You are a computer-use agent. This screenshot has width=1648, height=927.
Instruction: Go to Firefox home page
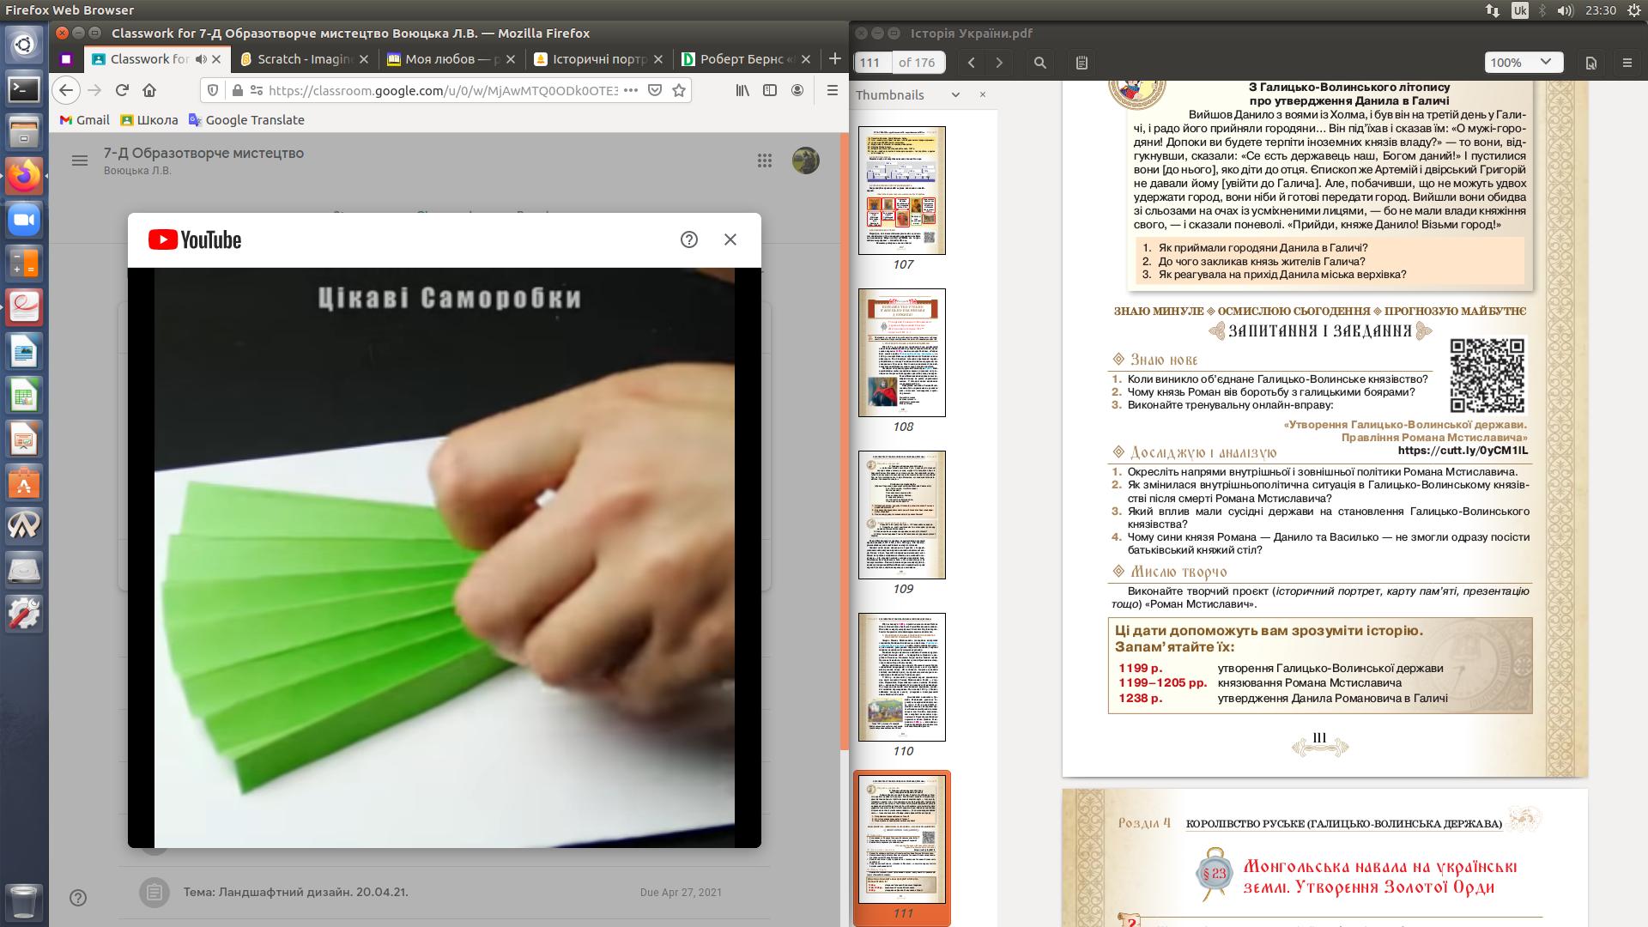(149, 90)
